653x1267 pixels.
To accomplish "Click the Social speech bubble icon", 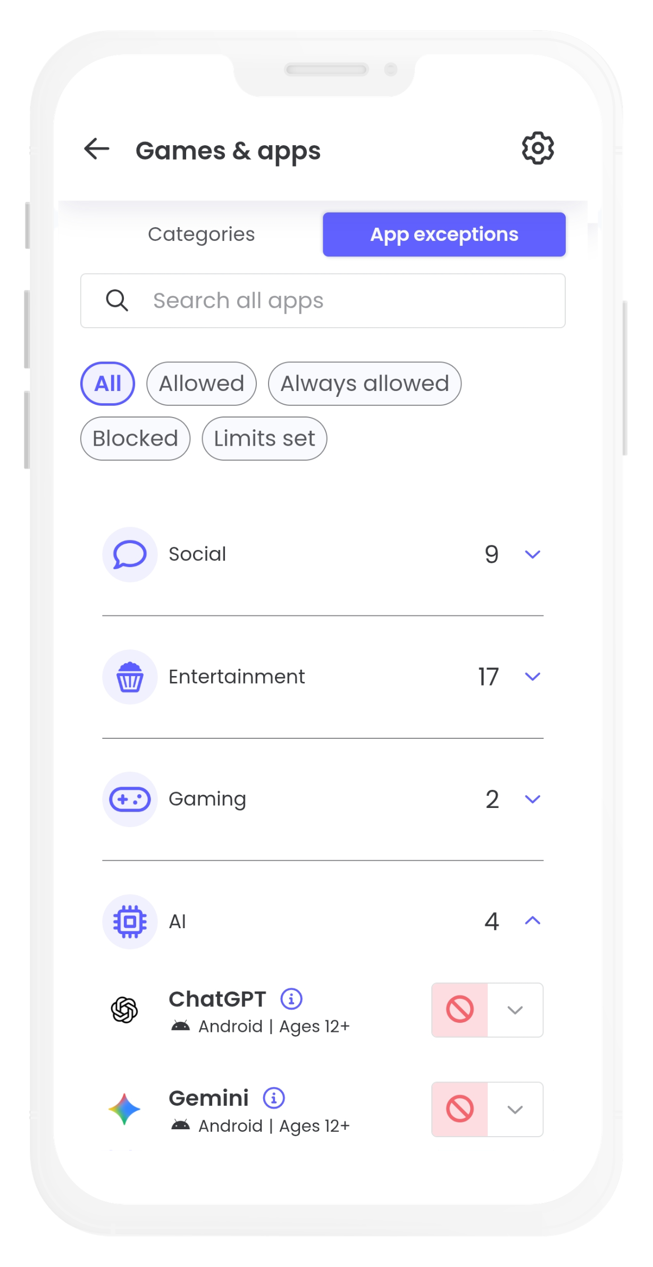I will pos(130,554).
